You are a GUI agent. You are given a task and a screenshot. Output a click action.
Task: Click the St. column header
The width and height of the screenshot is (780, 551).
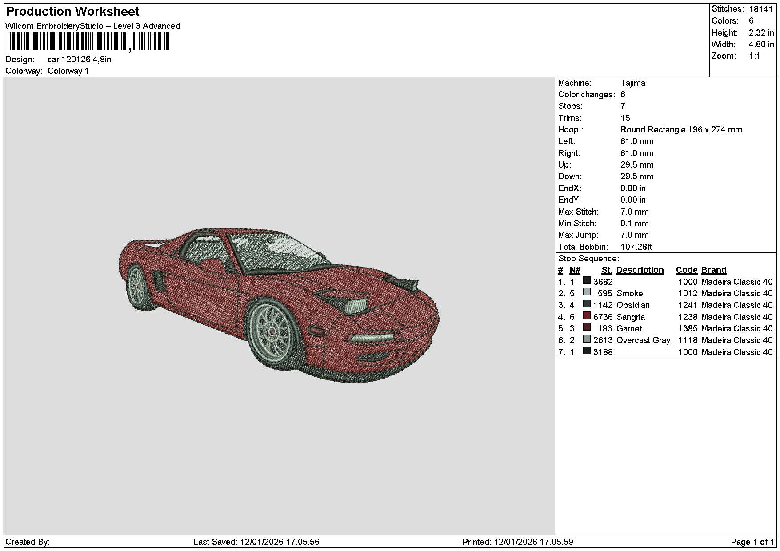607,270
